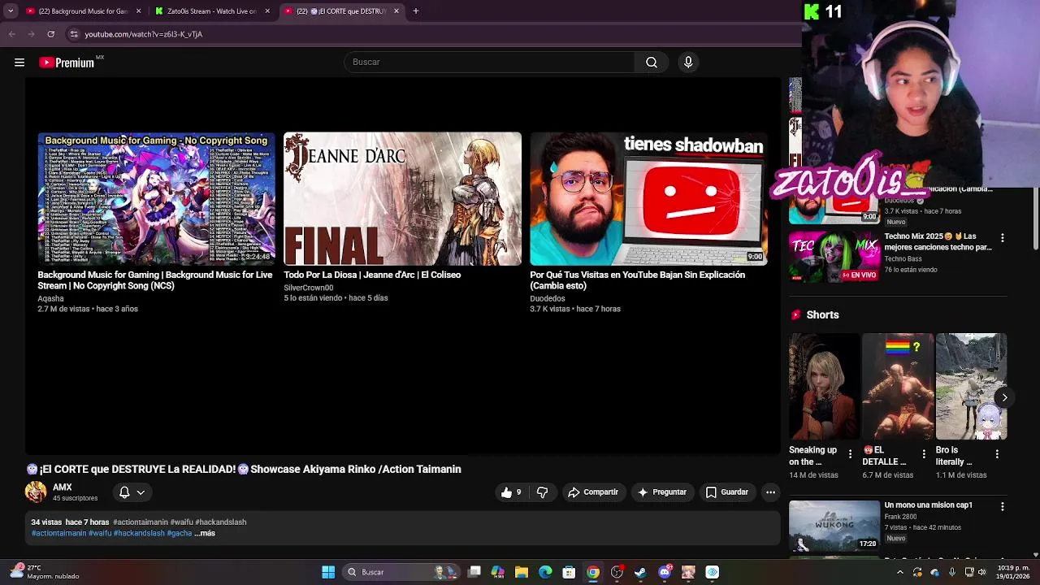Open OBS Studio from the taskbar
This screenshot has width=1040, height=585.
click(617, 572)
